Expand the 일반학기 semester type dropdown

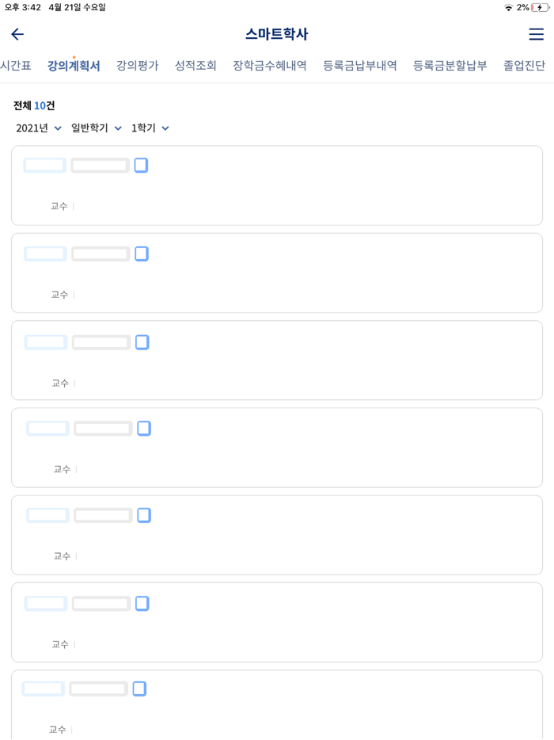tap(94, 128)
